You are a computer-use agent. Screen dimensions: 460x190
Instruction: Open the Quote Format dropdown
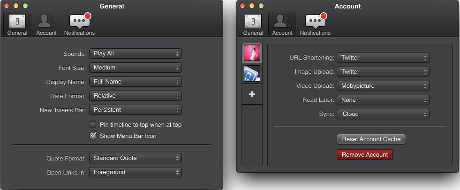[x=136, y=158]
